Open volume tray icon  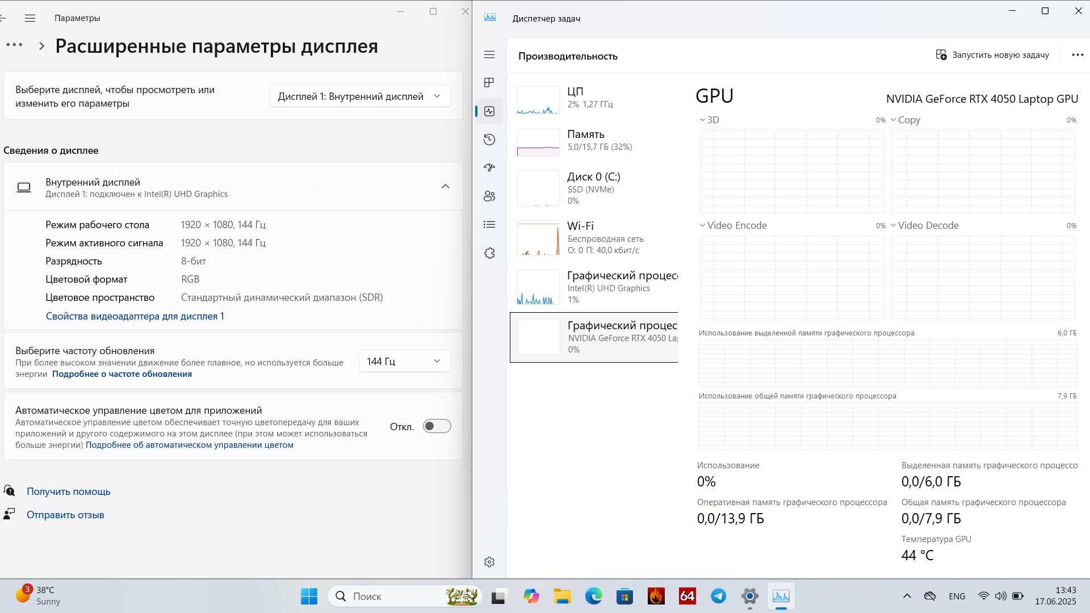tap(1000, 596)
